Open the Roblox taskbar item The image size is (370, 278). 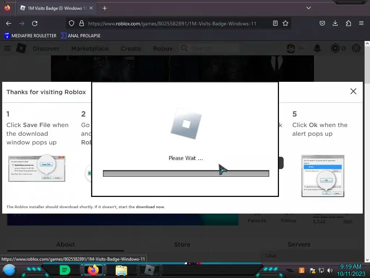click(150, 270)
